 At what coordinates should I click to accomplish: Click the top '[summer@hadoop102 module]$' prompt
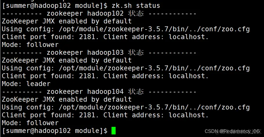pyautogui.click(x=55, y=6)
